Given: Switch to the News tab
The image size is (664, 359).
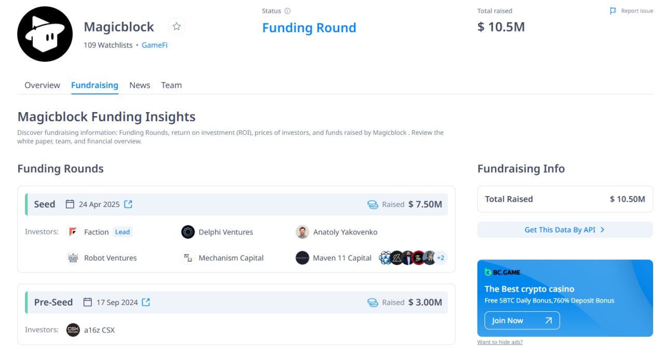Looking at the screenshot, I should (x=140, y=85).
